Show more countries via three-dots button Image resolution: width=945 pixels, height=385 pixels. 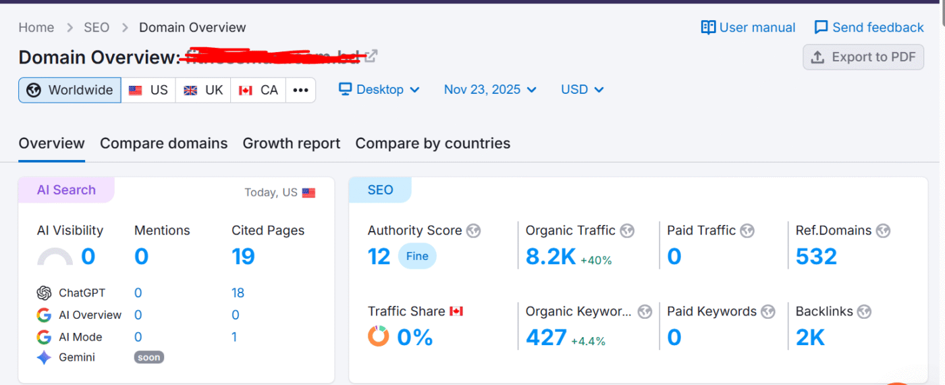click(x=300, y=90)
